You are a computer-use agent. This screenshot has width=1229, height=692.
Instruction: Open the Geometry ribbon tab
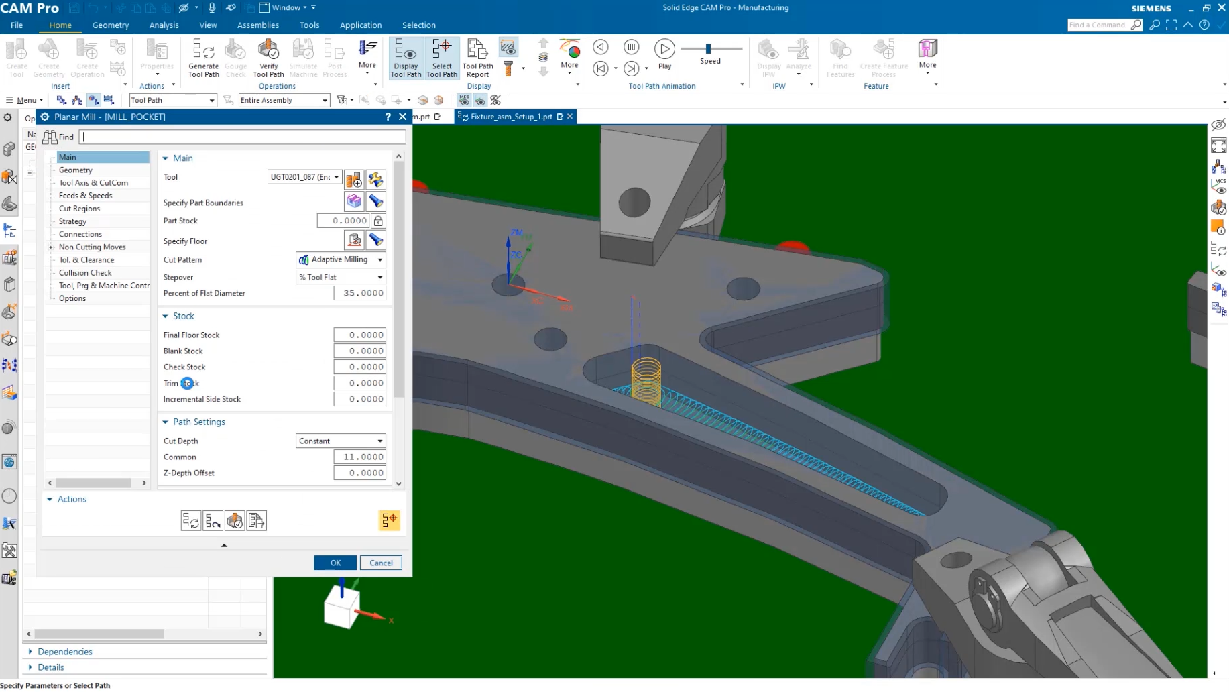pos(111,25)
